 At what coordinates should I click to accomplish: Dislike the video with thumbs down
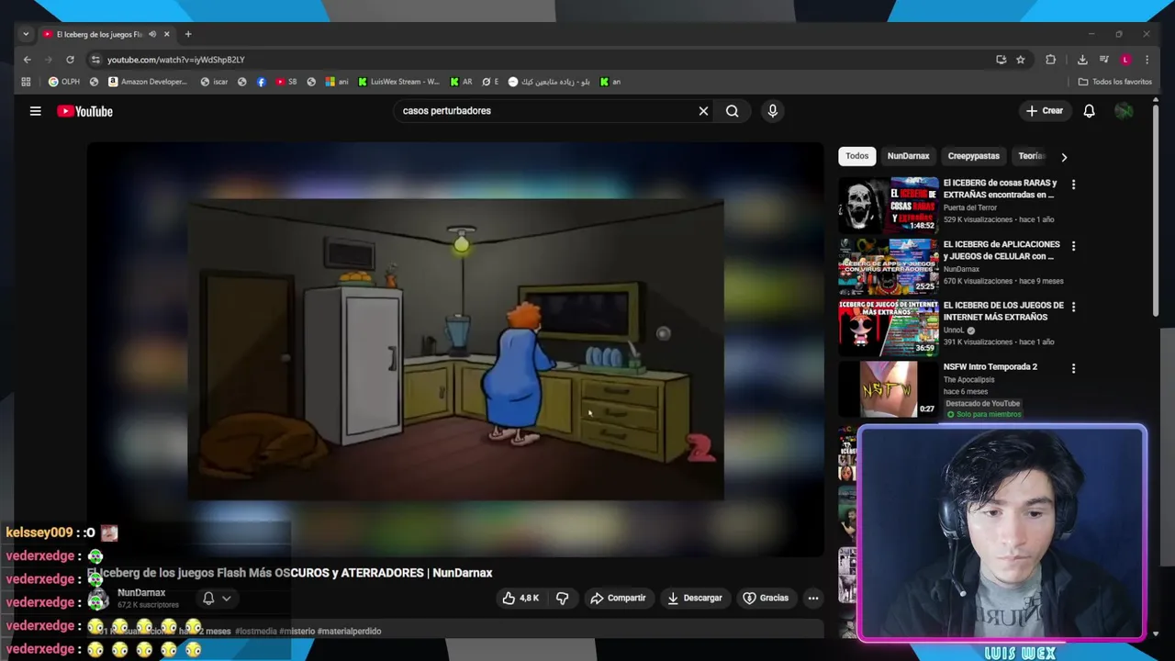tap(562, 598)
